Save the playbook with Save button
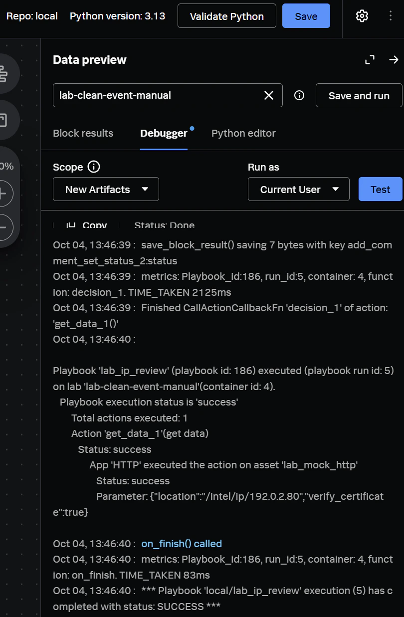404x617 pixels. (306, 16)
